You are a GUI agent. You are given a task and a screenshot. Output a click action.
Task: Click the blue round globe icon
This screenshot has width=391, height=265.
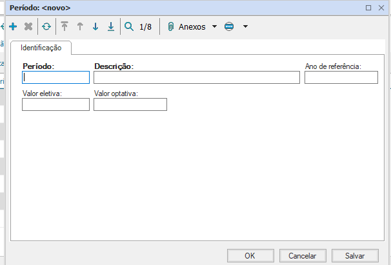tap(229, 27)
